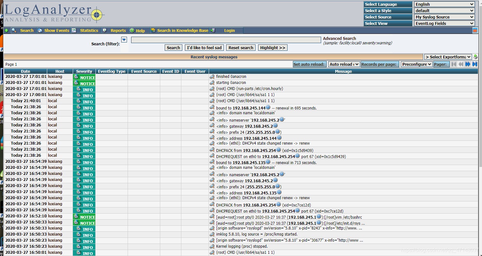Click the Host column header
482x256 pixels.
(x=60, y=72)
